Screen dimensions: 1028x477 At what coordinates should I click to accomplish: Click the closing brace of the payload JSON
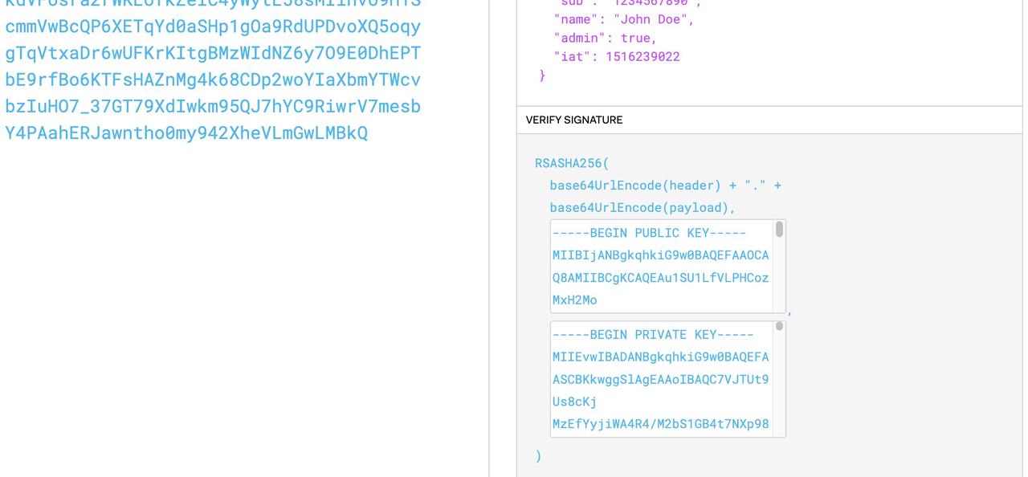click(x=542, y=74)
